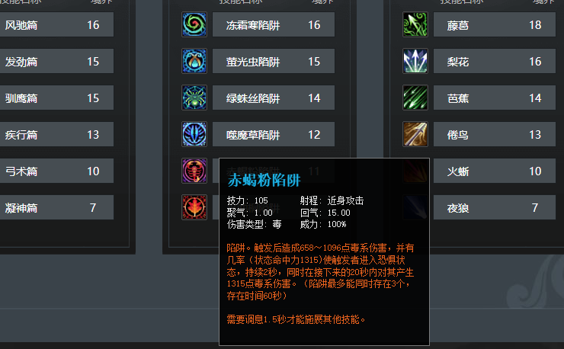The image size is (564, 349).
Task: Select the 疾行篇 level 13 row
Action: [57, 134]
